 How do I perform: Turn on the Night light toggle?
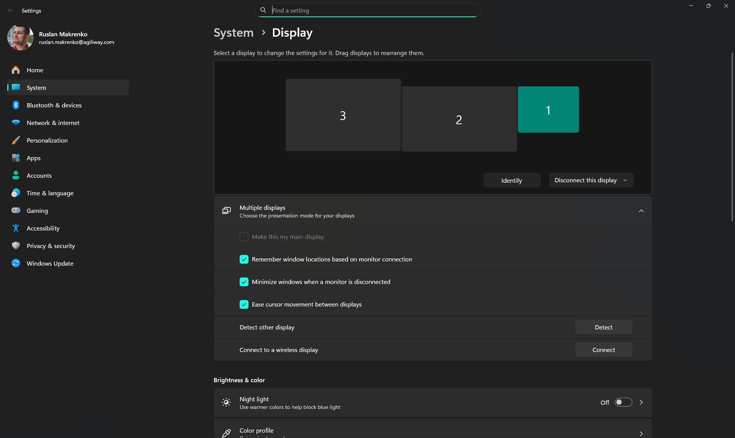pos(623,402)
